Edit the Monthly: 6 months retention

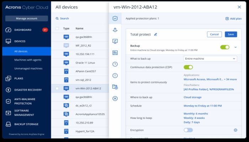(196, 114)
